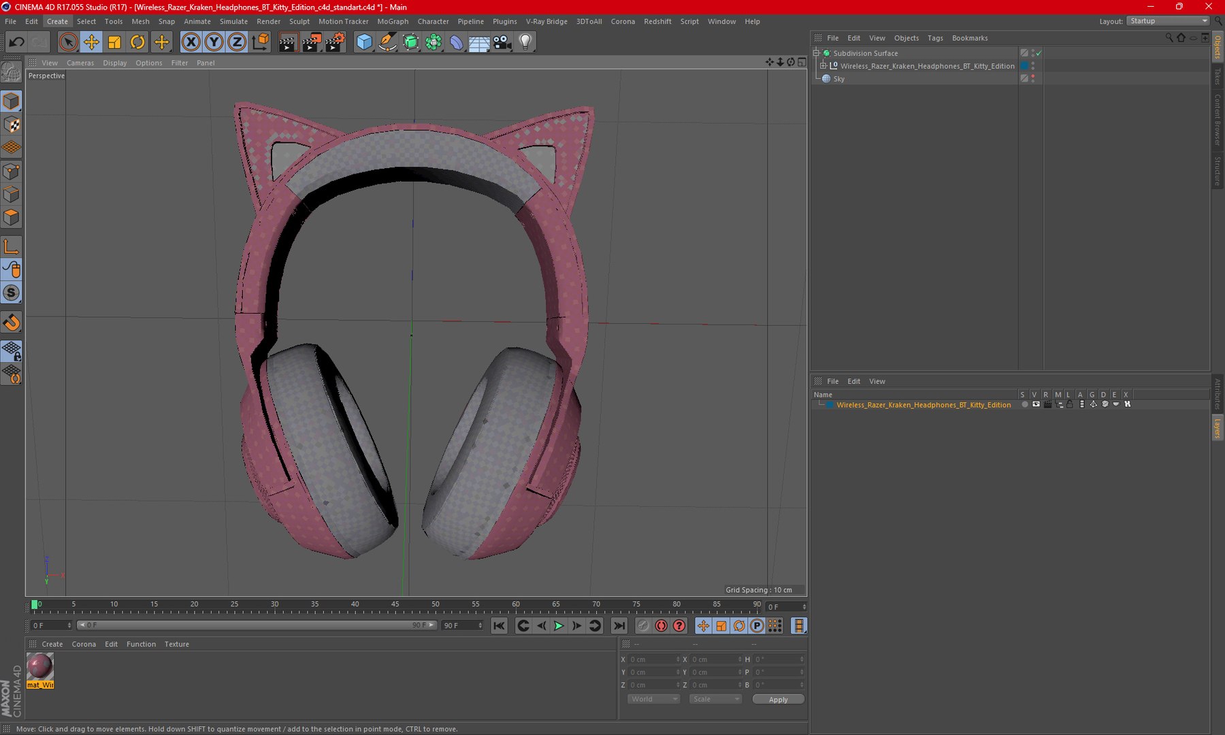This screenshot has height=735, width=1225.
Task: Toggle Autokeying button
Action: 661,625
